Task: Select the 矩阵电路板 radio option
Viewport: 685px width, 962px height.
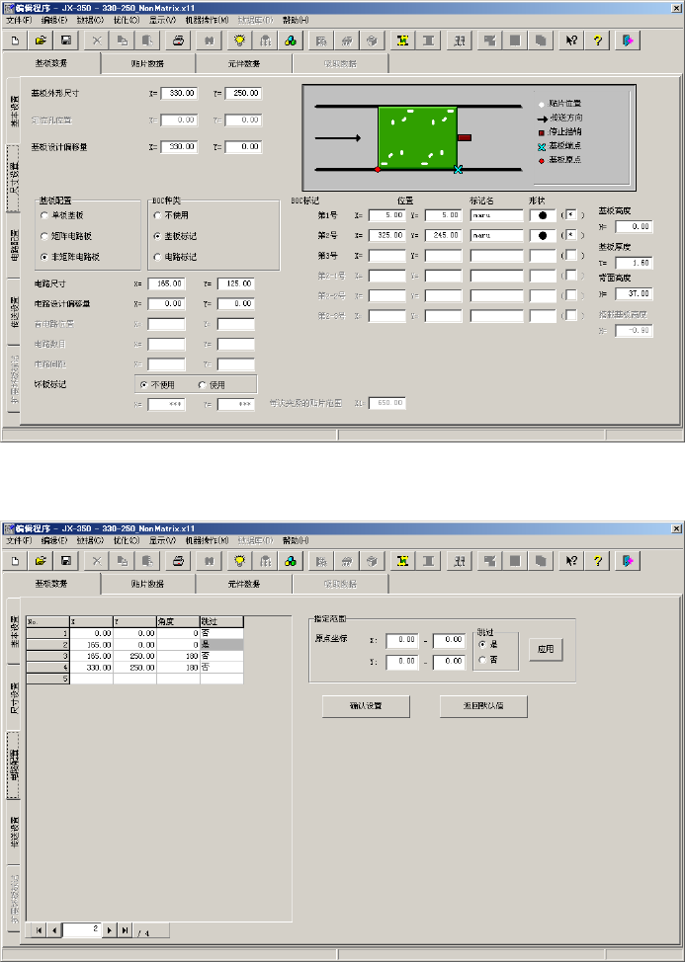Action: coord(44,236)
